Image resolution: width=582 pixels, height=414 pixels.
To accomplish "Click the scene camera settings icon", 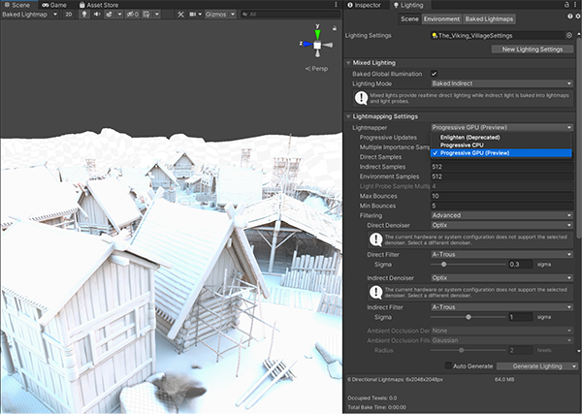I will 193,15.
